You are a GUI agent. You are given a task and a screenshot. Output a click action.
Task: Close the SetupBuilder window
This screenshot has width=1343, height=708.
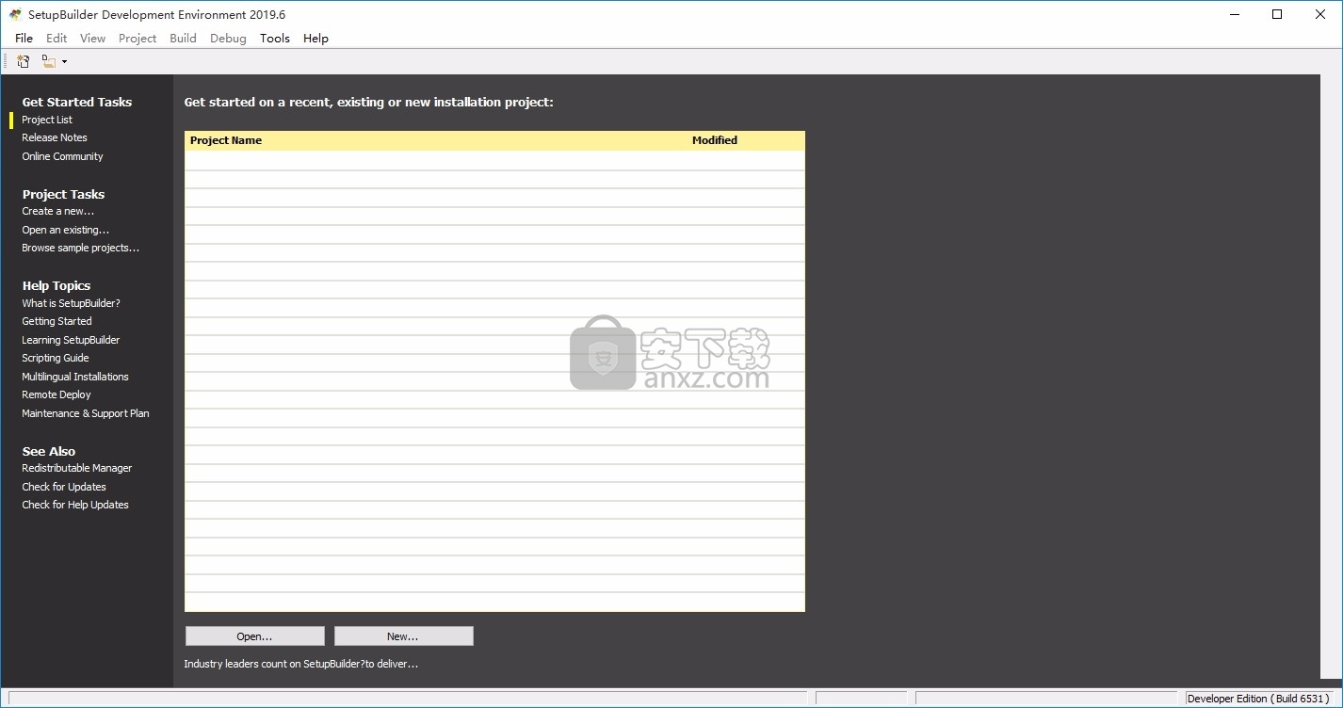point(1320,14)
